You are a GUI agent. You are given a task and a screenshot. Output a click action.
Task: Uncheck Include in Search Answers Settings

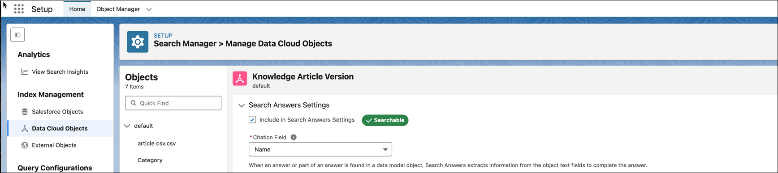click(x=252, y=120)
